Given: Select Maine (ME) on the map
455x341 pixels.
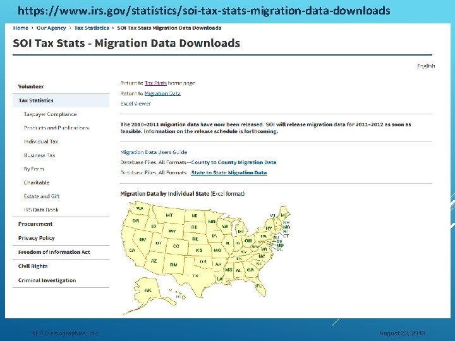Looking at the screenshot, I should 284,215.
